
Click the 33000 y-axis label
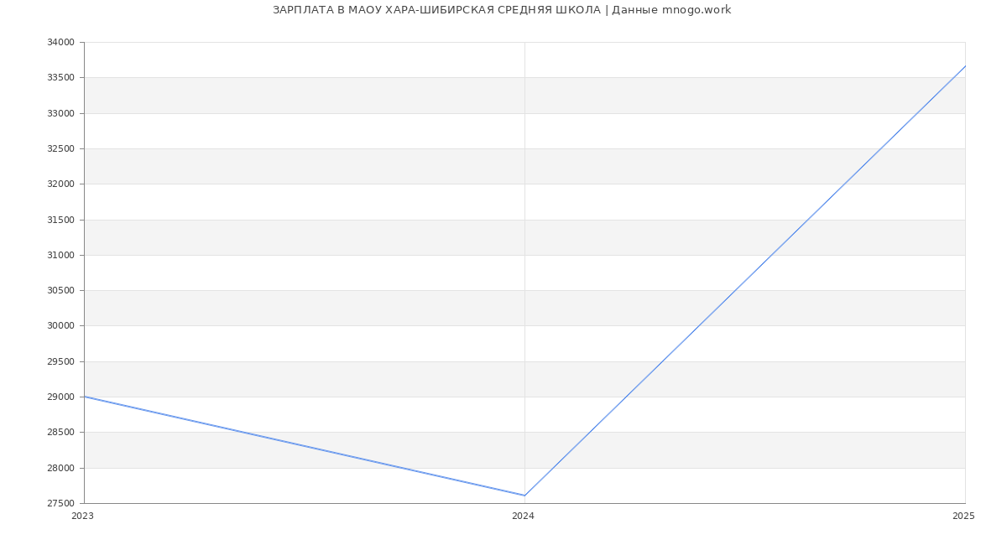coord(61,113)
